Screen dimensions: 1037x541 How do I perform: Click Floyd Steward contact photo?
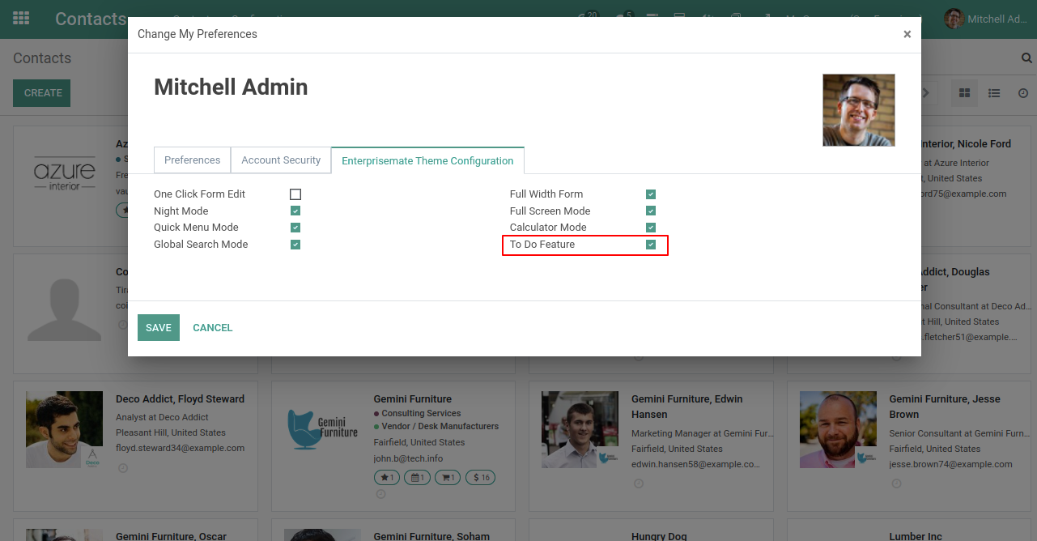click(64, 430)
